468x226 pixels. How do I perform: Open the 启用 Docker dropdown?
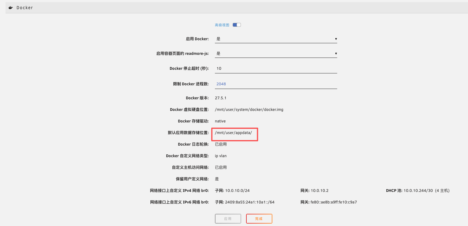[x=276, y=39]
